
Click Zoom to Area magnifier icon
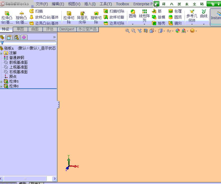(134, 31)
